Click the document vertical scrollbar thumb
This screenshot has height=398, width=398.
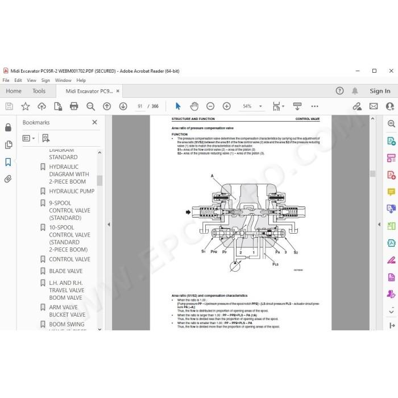(372, 173)
